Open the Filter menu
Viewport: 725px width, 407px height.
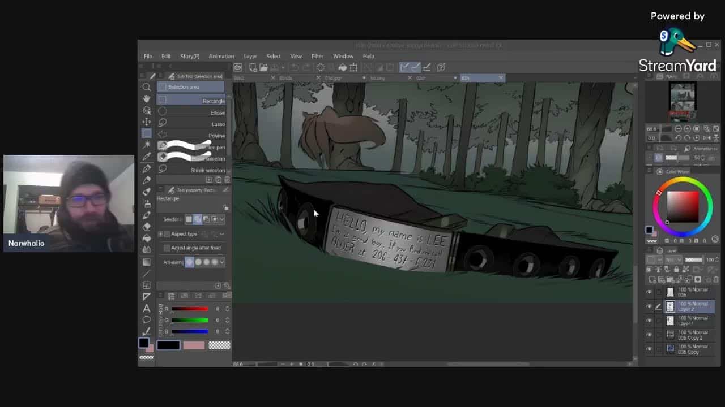point(317,57)
